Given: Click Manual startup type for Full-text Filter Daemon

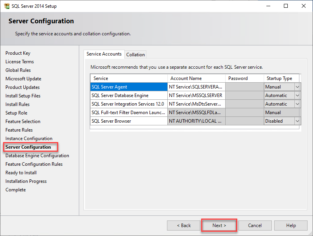Looking at the screenshot, I should pyautogui.click(x=282, y=113).
